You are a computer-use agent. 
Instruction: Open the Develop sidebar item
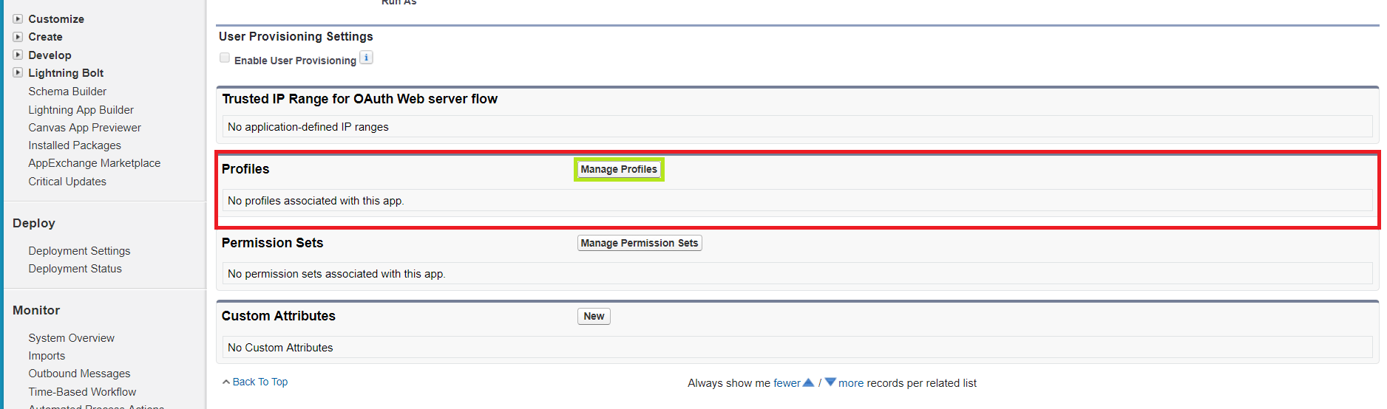coord(50,55)
